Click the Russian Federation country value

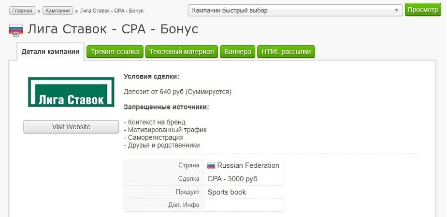click(x=248, y=165)
